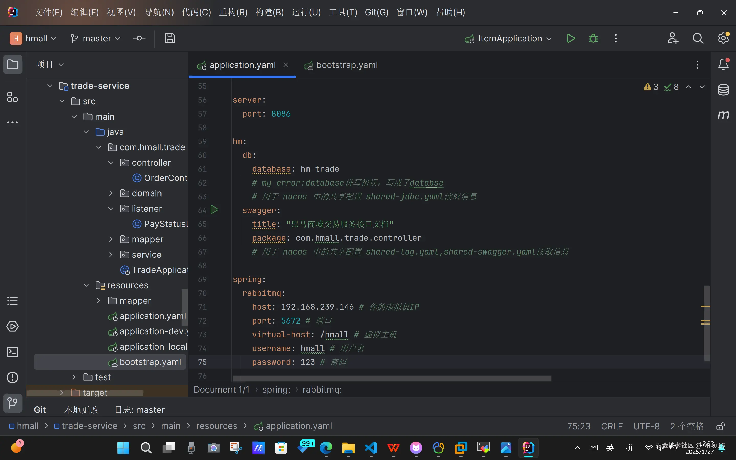Click trade-service in the breadcrumb path
This screenshot has width=736, height=460.
coord(89,426)
